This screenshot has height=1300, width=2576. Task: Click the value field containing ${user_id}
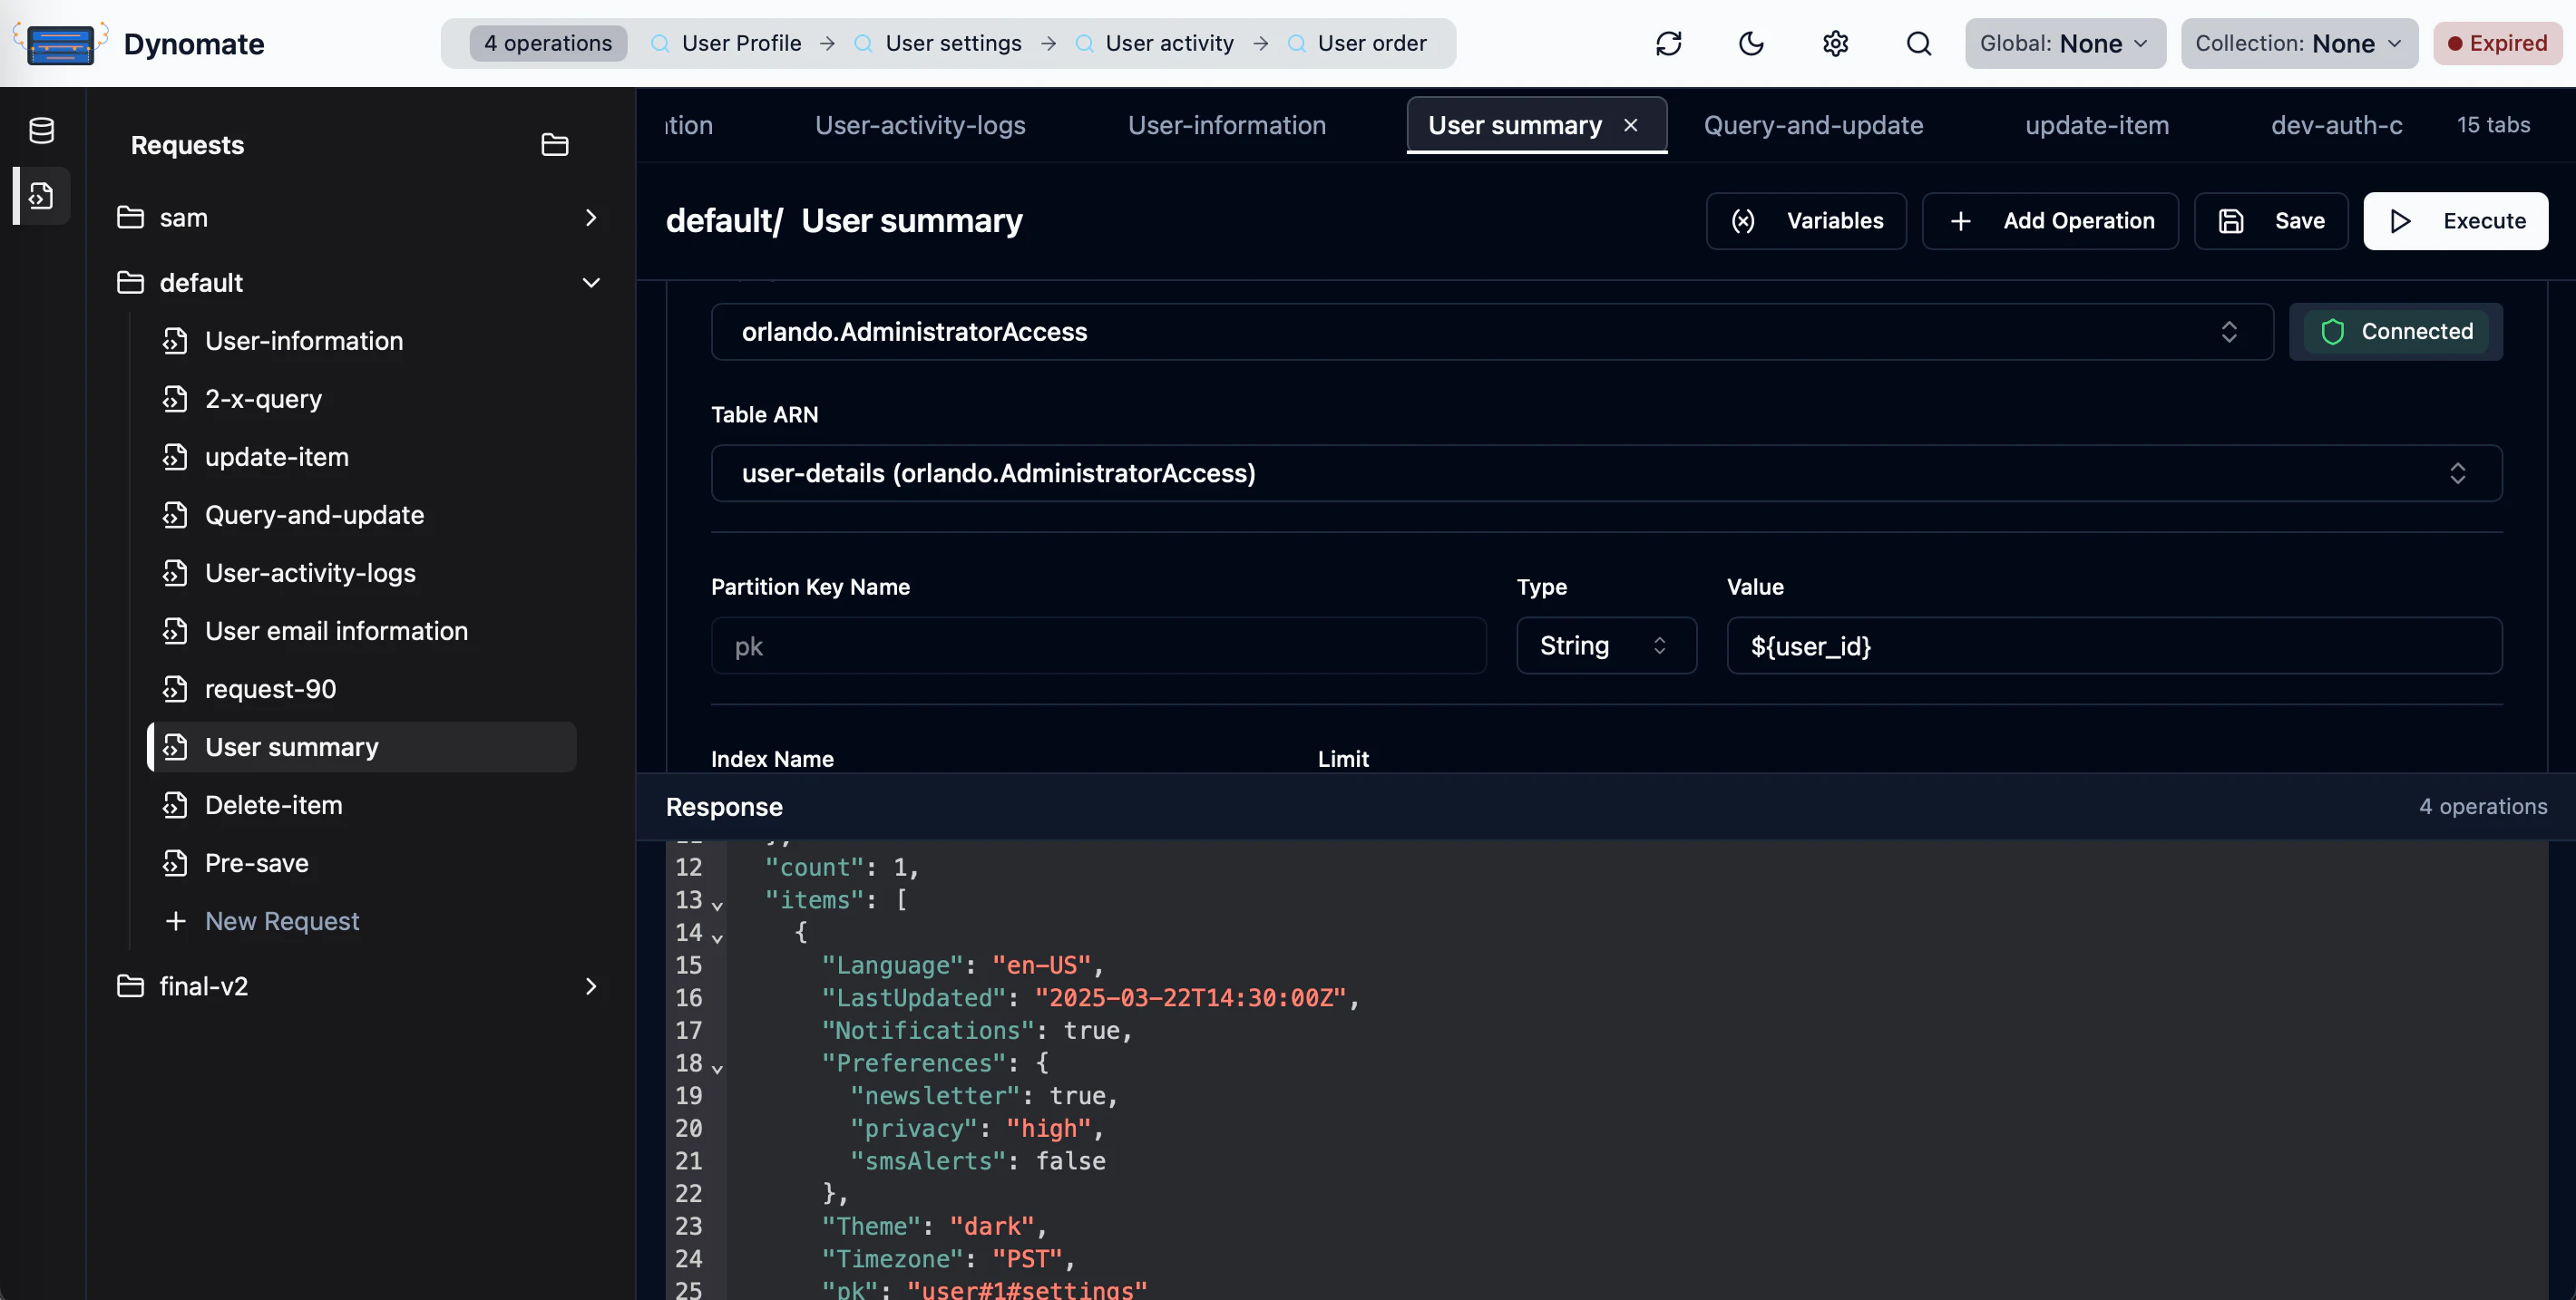point(2112,645)
